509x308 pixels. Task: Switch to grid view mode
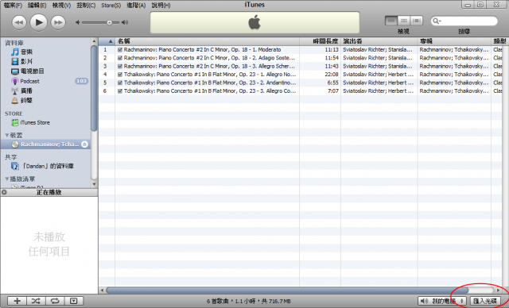403,21
